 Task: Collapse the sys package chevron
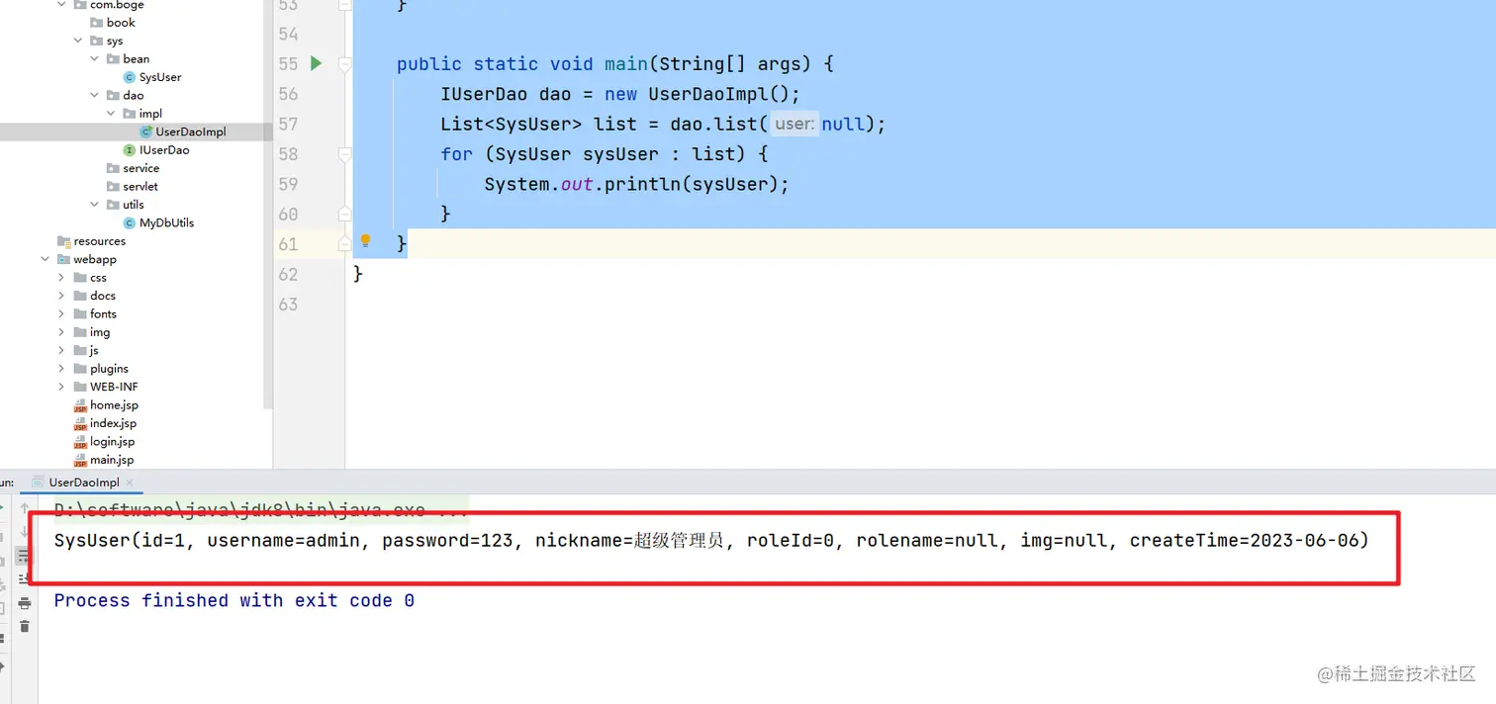[78, 42]
